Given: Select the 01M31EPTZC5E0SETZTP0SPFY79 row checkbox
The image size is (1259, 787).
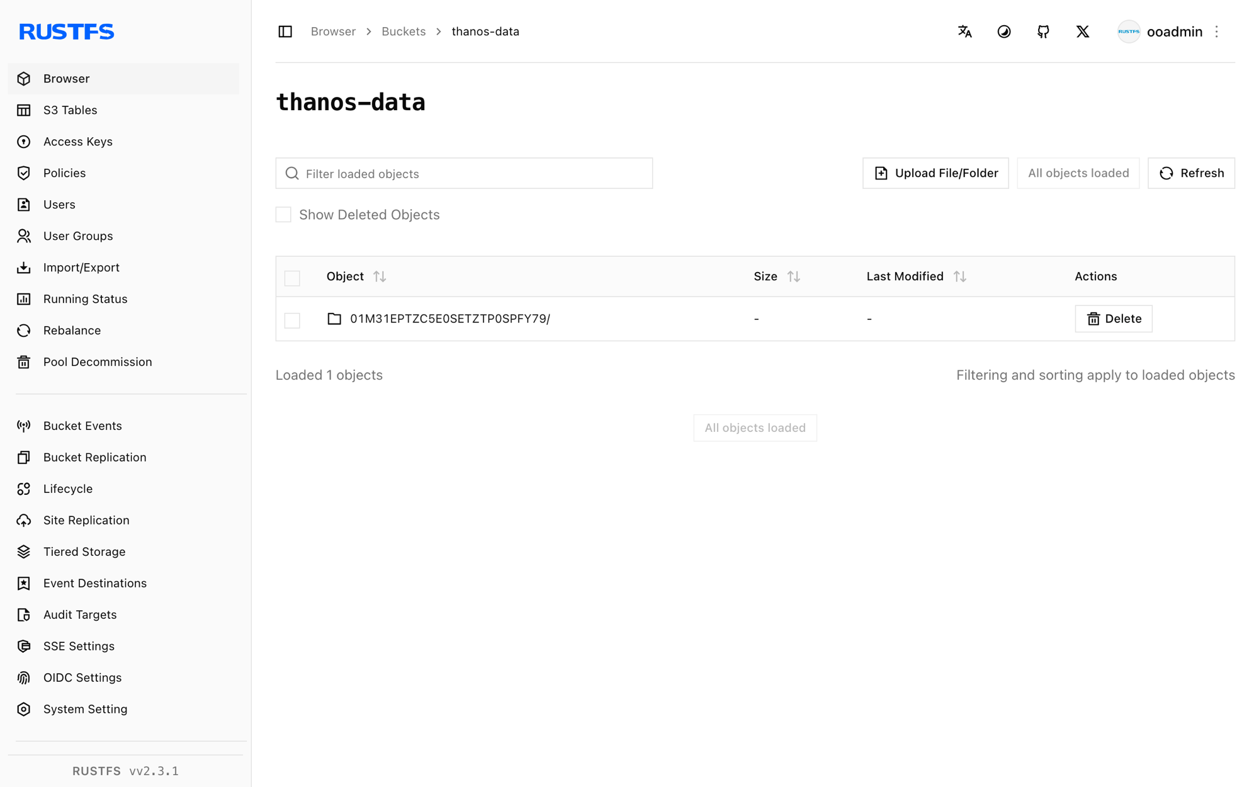Looking at the screenshot, I should coord(292,320).
